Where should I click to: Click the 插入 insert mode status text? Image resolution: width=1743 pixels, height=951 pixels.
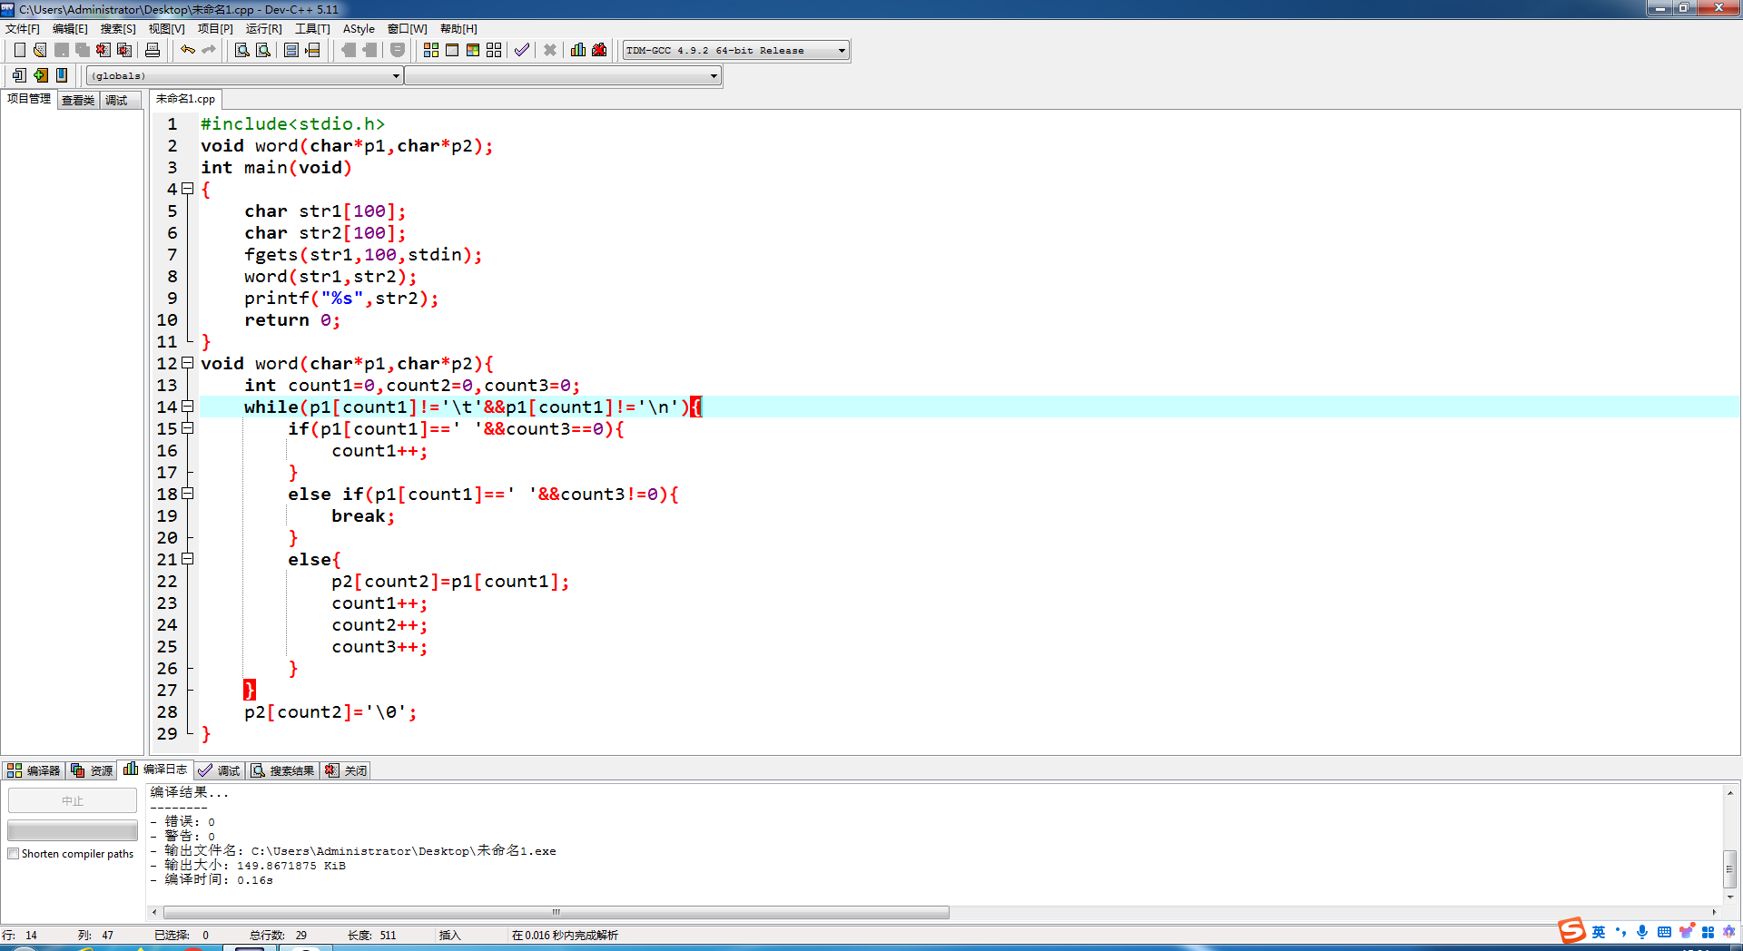pyautogui.click(x=450, y=935)
